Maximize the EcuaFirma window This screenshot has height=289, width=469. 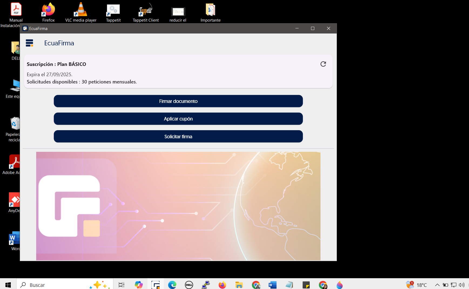(313, 28)
